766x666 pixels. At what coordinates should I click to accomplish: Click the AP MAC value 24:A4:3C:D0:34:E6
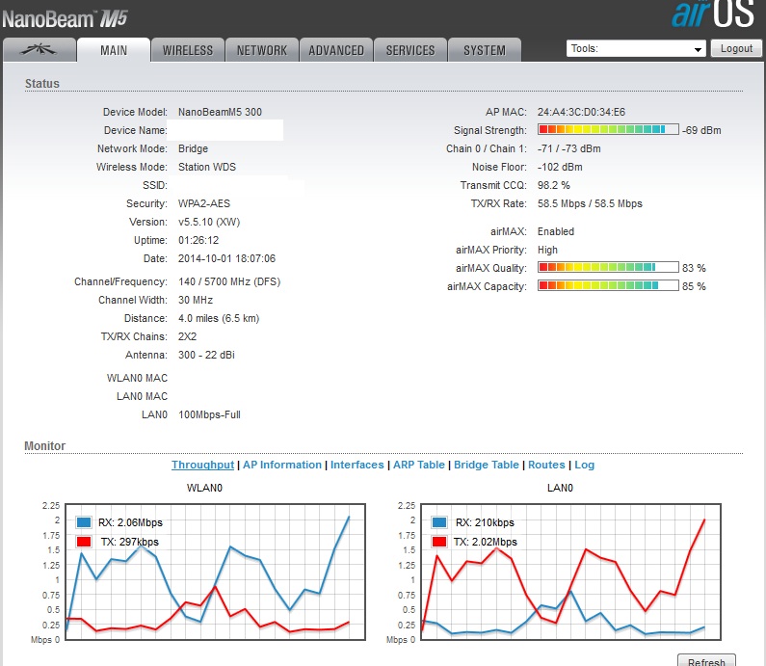pos(581,112)
